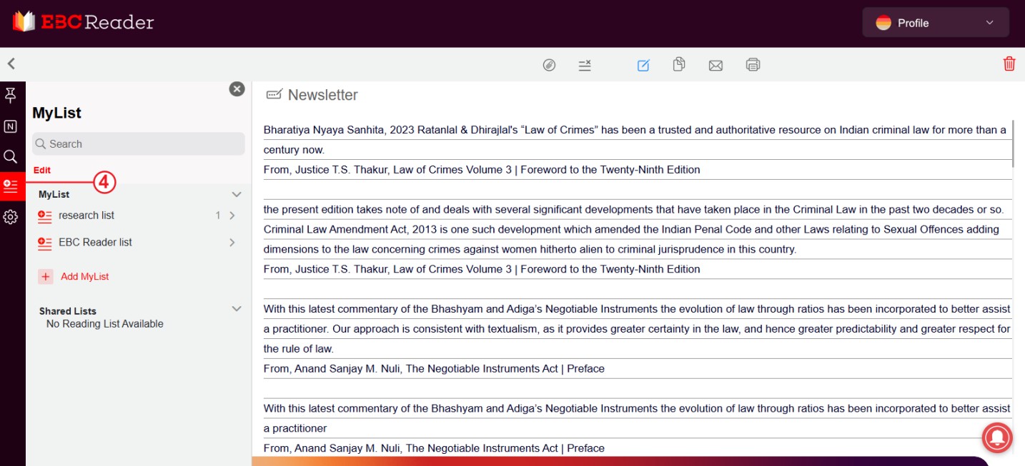Select the MyList icon in left sidebar
Screen dimensions: 1025x466
click(11, 186)
